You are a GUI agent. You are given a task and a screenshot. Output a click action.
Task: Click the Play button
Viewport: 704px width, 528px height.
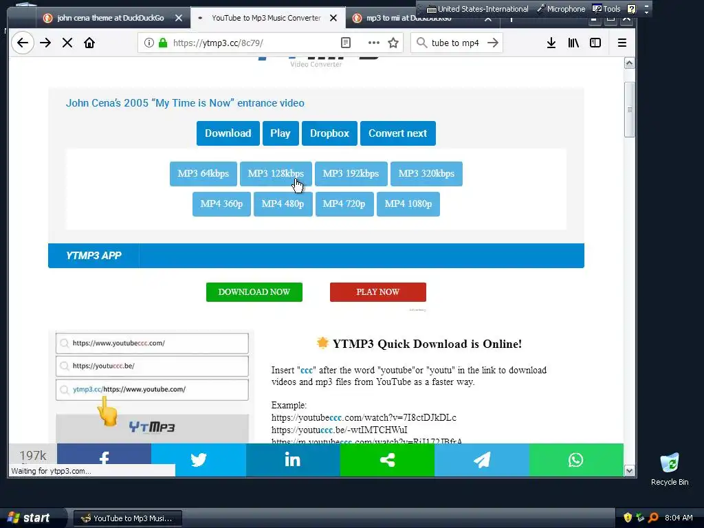[280, 133]
